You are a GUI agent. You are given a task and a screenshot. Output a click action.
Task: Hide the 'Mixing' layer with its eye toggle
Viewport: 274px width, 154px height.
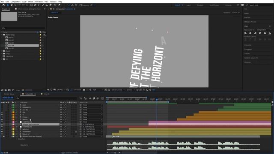click(x=2, y=120)
